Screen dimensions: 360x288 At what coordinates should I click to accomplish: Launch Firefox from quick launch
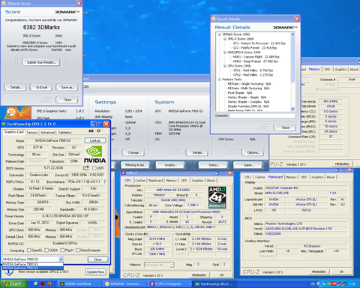pyautogui.click(x=49, y=283)
